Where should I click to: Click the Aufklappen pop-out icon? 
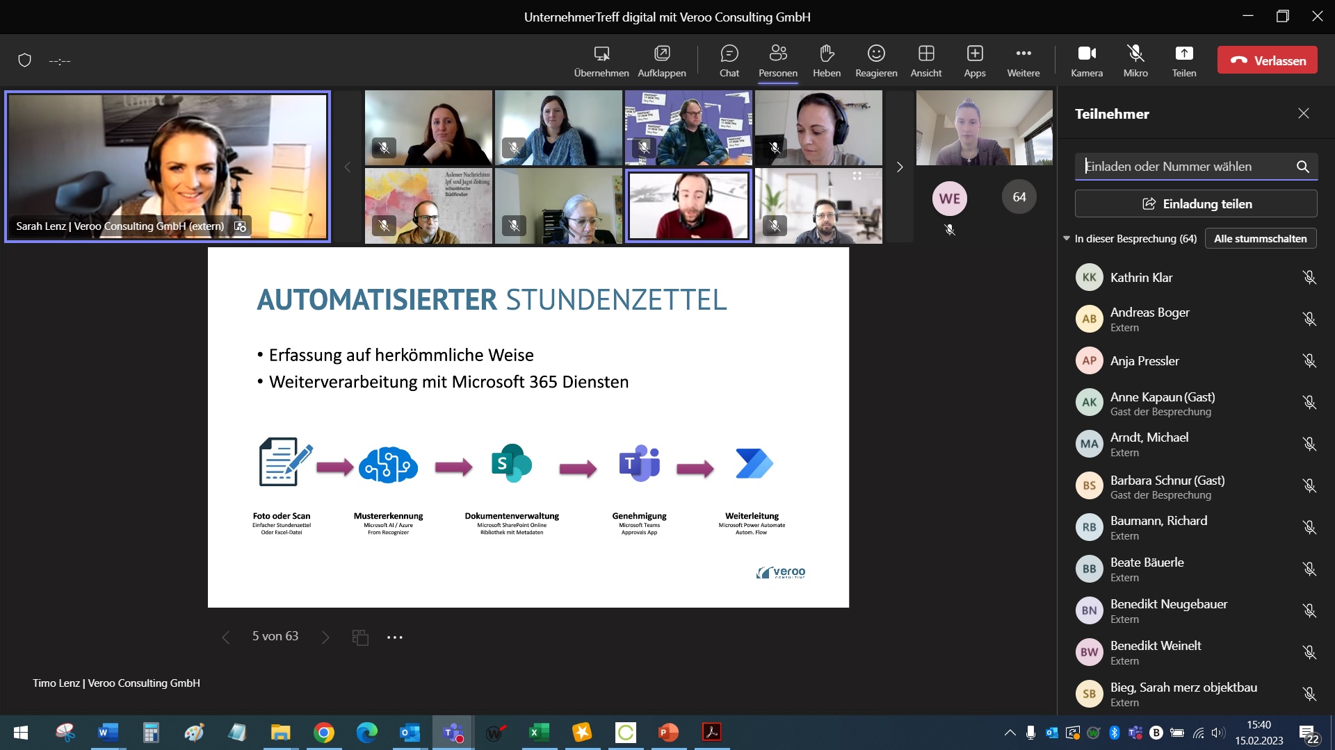tap(661, 60)
